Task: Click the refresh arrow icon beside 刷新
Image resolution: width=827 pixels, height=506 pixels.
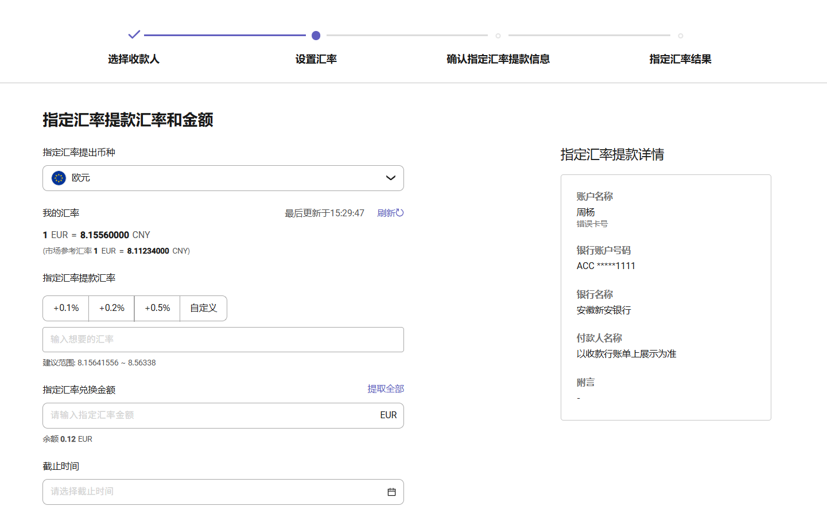Action: [x=400, y=213]
